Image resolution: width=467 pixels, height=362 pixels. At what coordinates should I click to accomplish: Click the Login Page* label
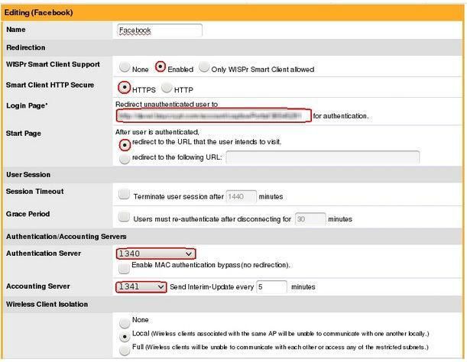27,105
